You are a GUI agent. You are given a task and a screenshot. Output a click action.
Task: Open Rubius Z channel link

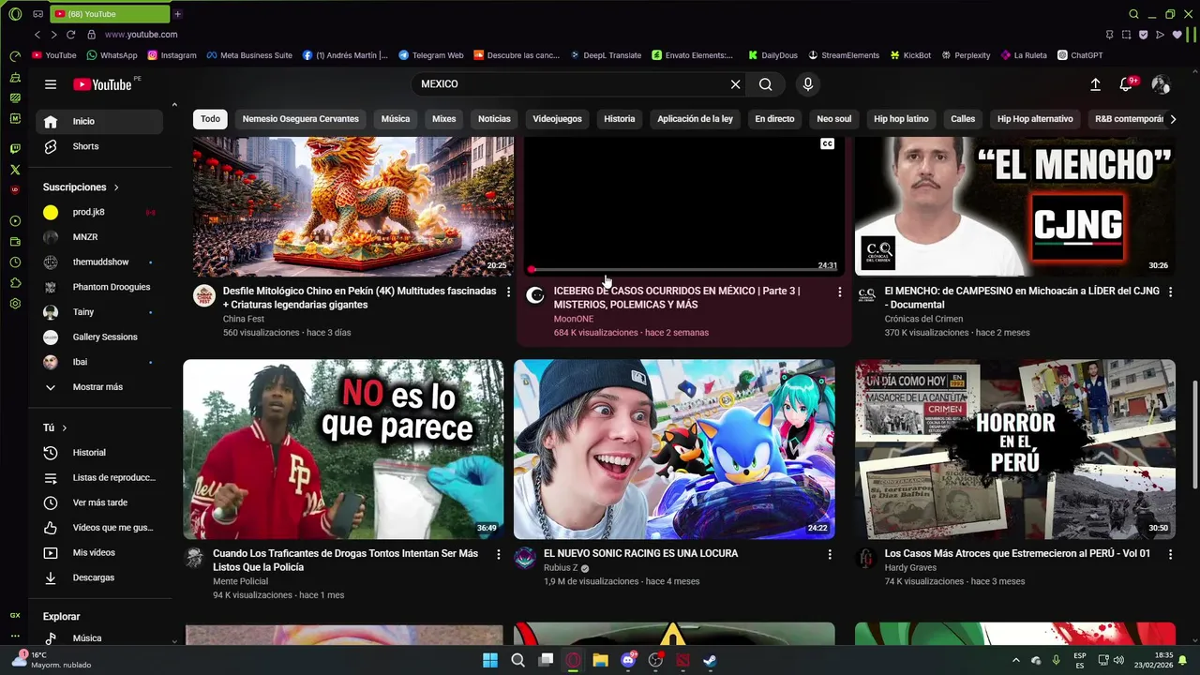click(x=561, y=568)
